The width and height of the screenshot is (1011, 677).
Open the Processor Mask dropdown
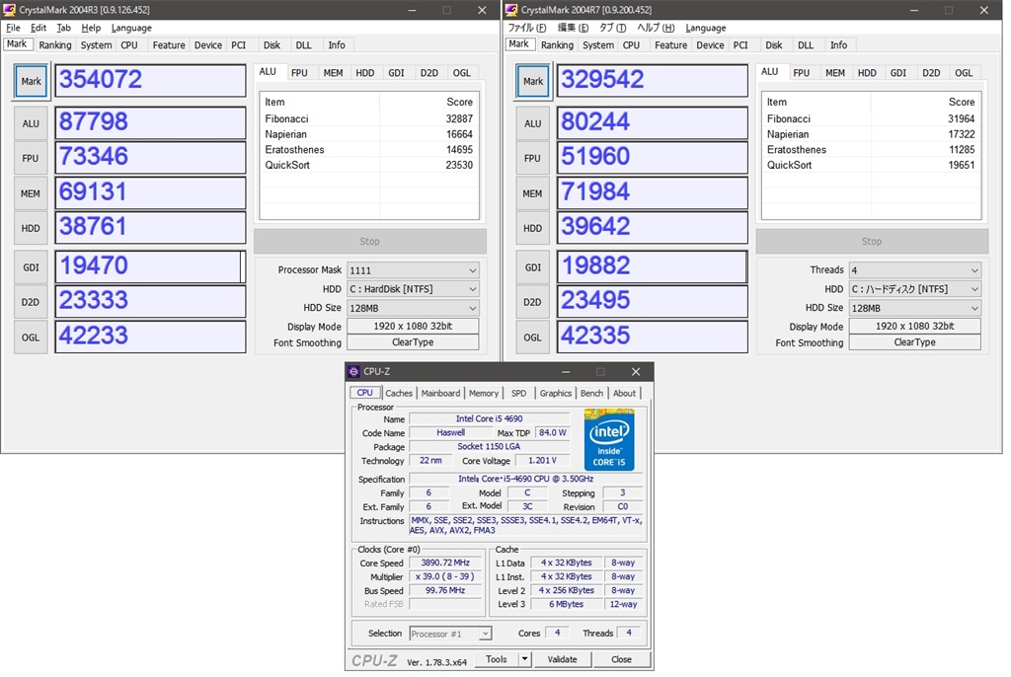[413, 270]
